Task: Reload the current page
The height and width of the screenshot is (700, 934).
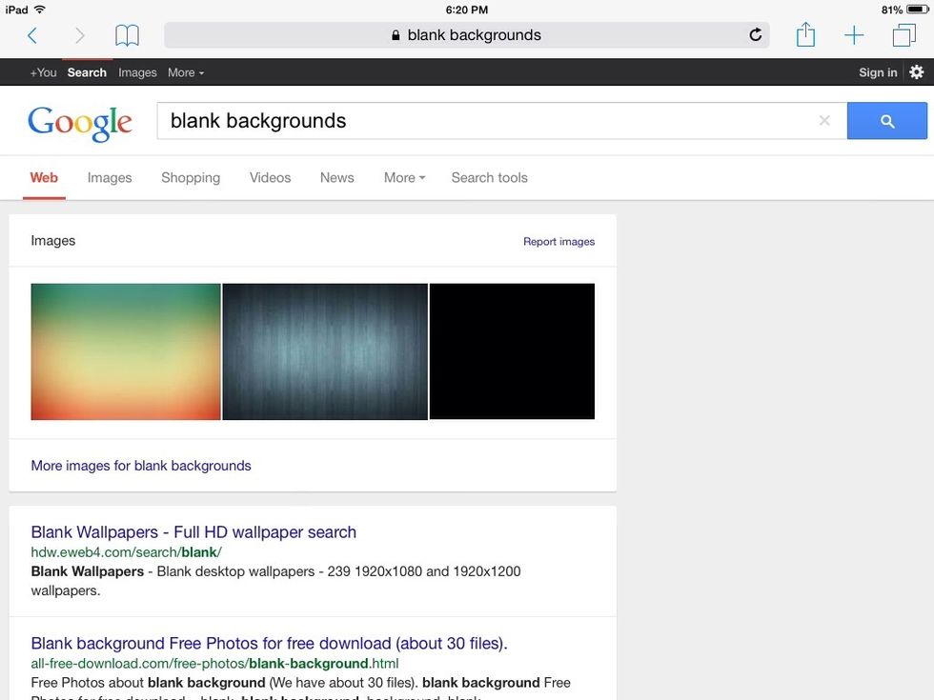Action: tap(755, 34)
